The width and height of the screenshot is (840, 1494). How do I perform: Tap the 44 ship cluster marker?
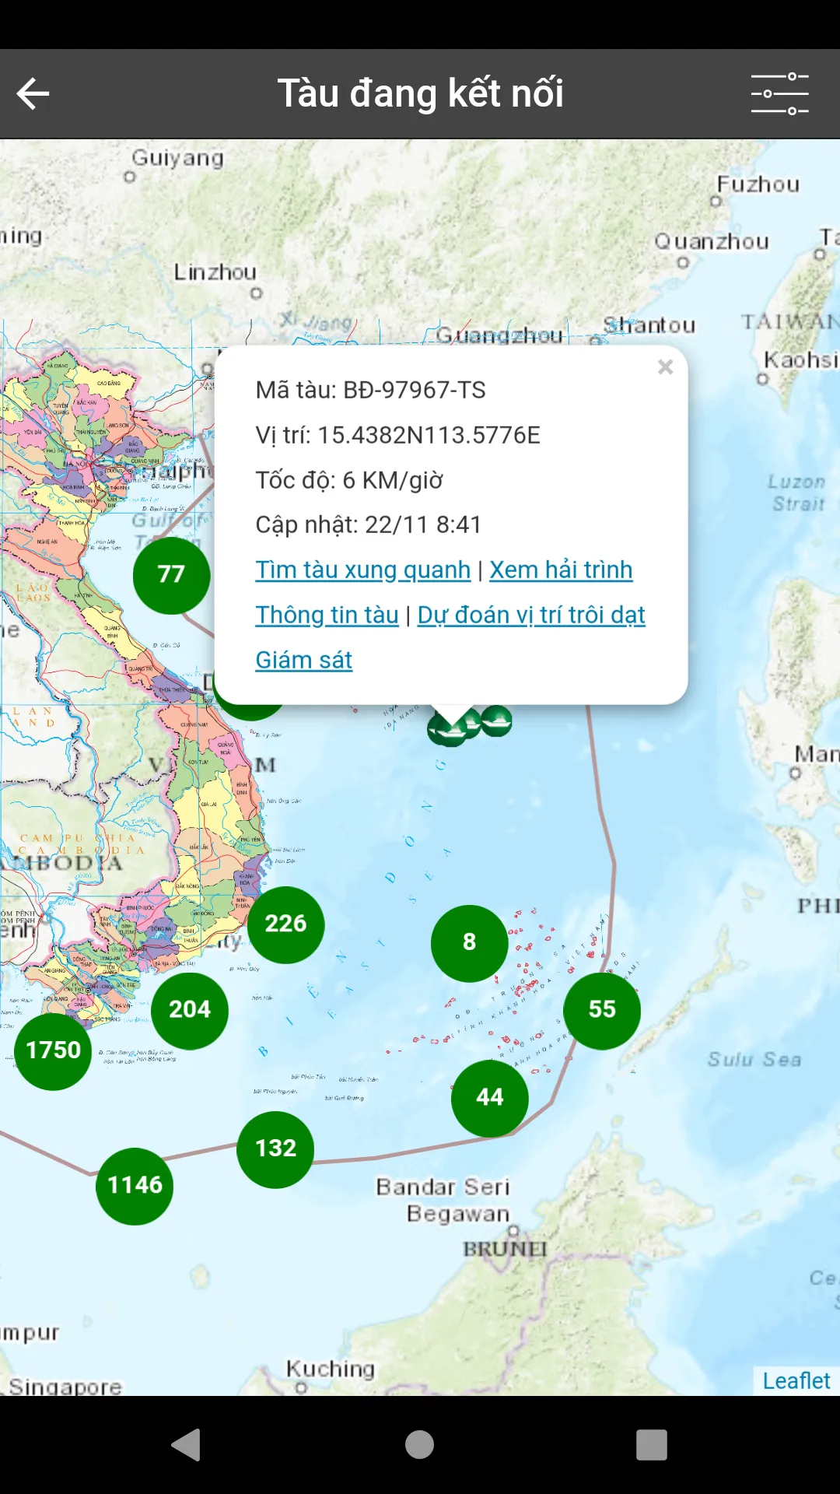490,1098
